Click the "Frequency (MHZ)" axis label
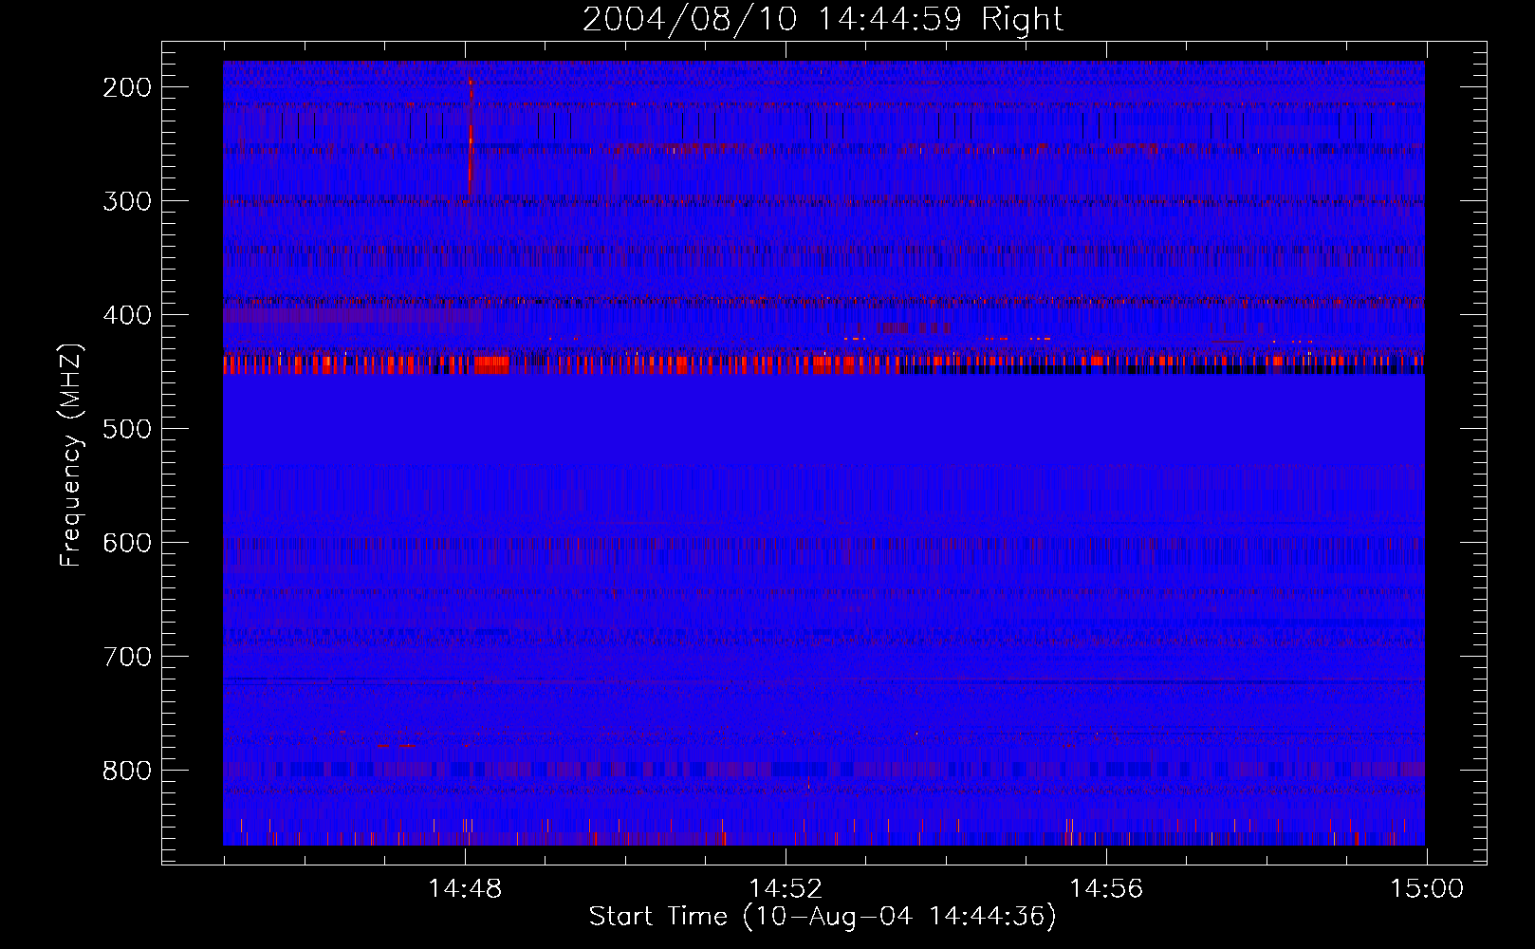This screenshot has width=1535, height=949. [71, 456]
